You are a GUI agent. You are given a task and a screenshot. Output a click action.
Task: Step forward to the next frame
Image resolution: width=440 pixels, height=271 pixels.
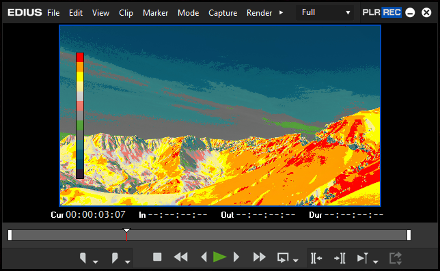click(236, 257)
